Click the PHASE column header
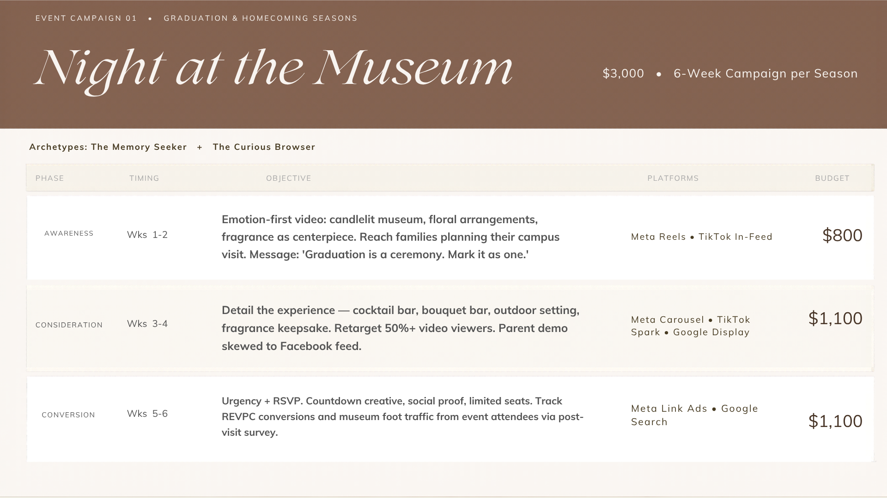 [50, 178]
